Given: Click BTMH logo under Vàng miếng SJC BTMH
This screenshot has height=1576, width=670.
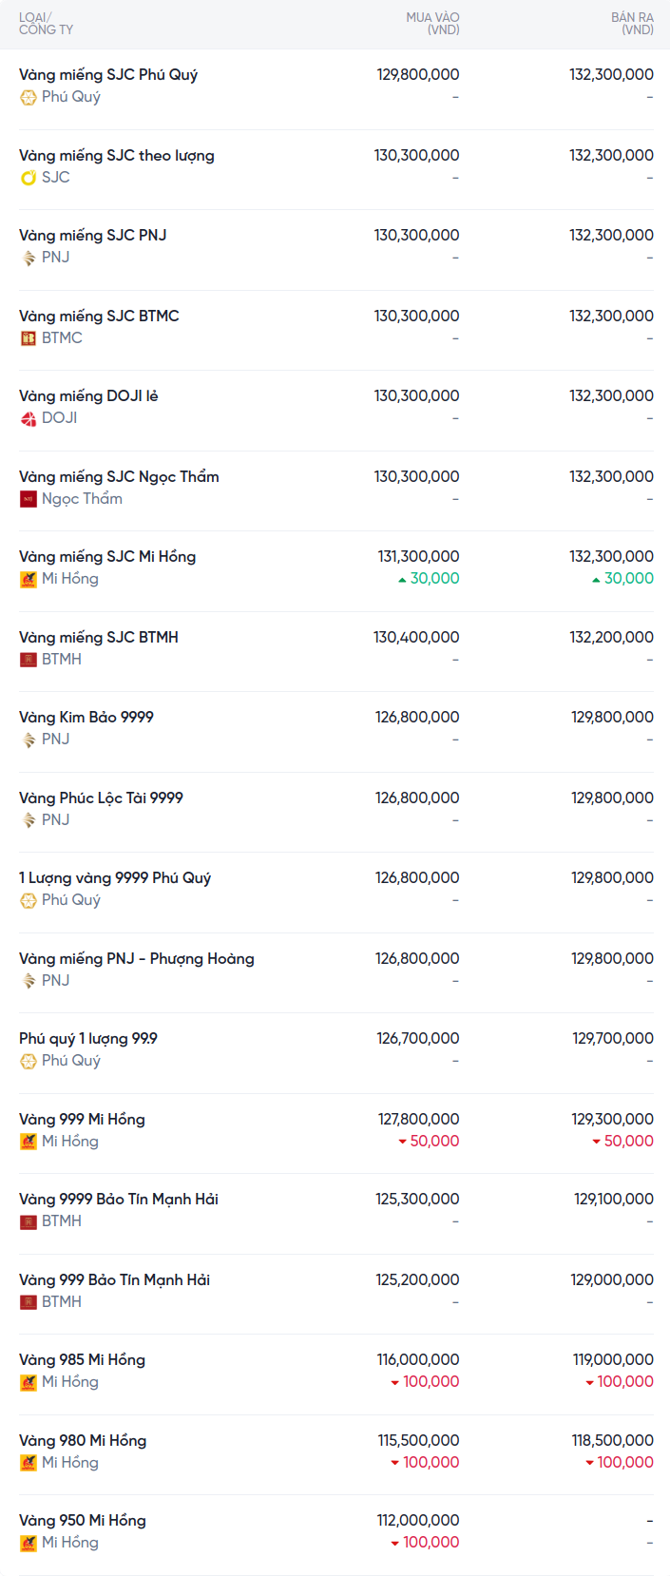Looking at the screenshot, I should [x=29, y=660].
